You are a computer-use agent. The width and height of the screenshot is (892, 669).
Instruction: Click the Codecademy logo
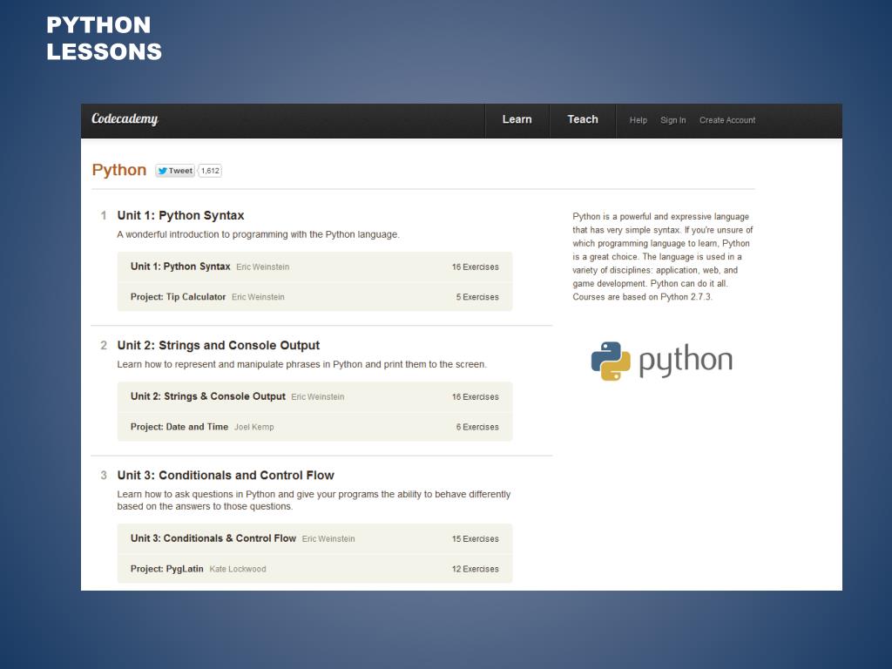click(x=125, y=118)
